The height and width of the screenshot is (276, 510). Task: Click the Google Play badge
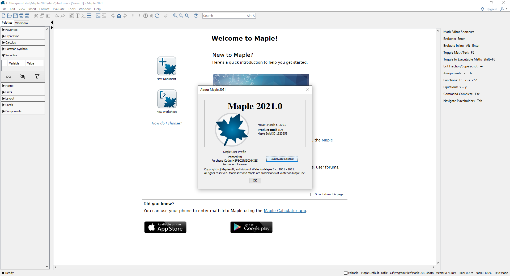pyautogui.click(x=251, y=227)
